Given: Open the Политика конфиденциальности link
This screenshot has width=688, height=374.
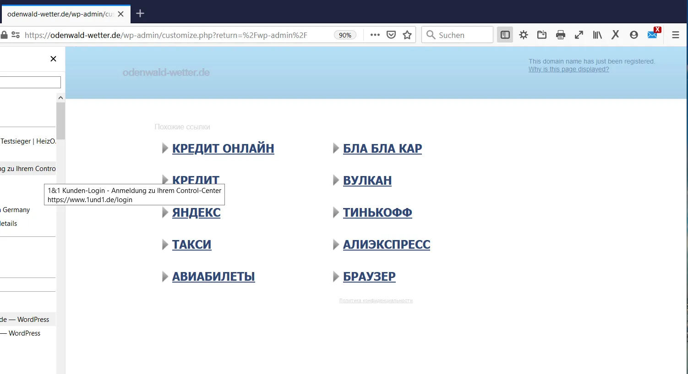Looking at the screenshot, I should point(376,300).
